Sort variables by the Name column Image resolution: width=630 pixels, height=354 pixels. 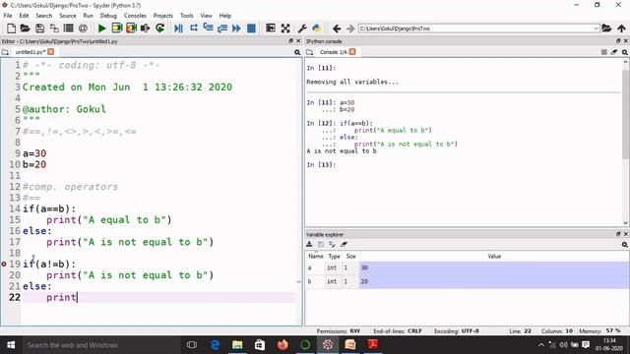tap(316, 256)
